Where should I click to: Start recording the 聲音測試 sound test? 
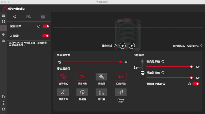122,45
